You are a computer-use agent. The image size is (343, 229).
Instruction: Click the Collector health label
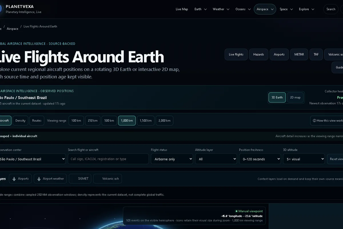[334, 91]
